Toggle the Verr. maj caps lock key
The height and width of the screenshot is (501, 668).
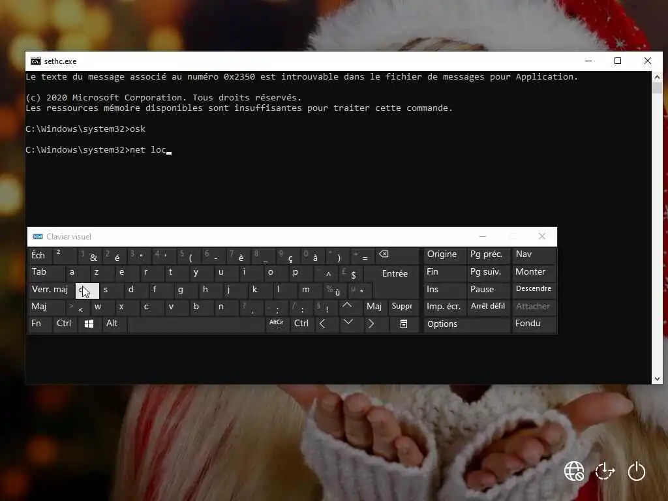51,290
